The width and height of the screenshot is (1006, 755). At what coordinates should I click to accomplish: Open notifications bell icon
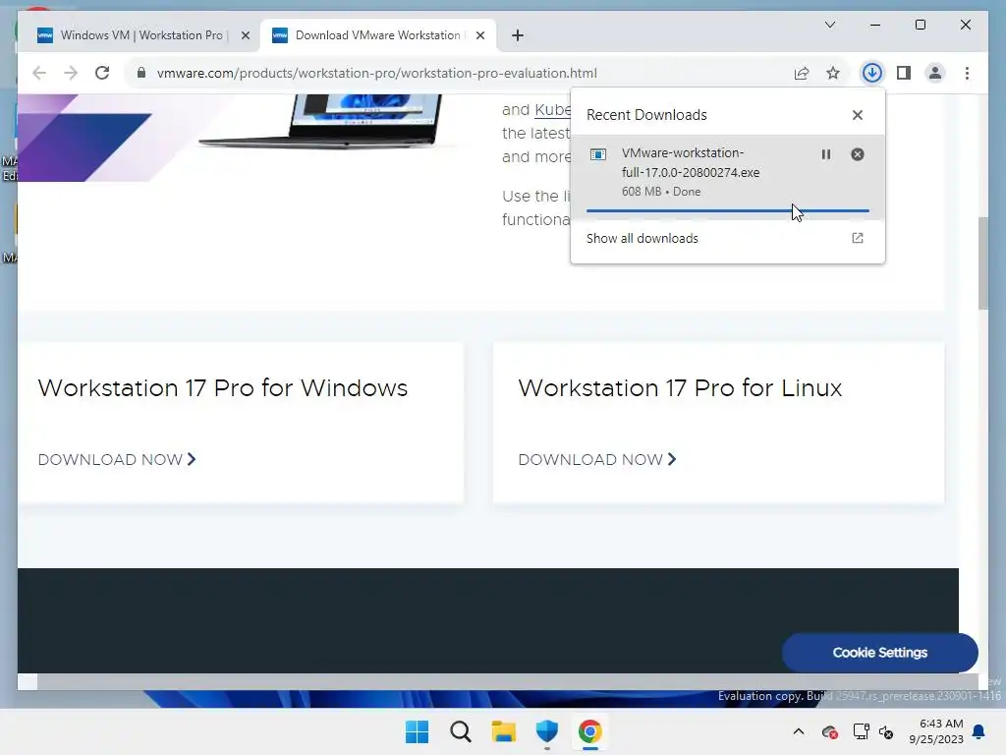[x=979, y=731]
